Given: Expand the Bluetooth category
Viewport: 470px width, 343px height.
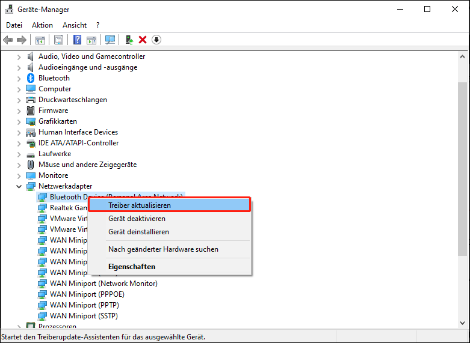Looking at the screenshot, I should pyautogui.click(x=19, y=79).
